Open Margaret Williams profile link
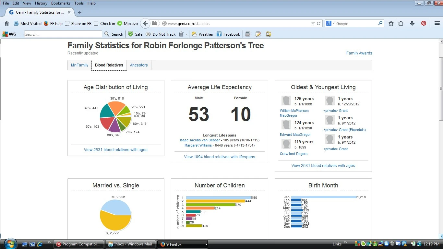443x249 pixels. click(198, 146)
